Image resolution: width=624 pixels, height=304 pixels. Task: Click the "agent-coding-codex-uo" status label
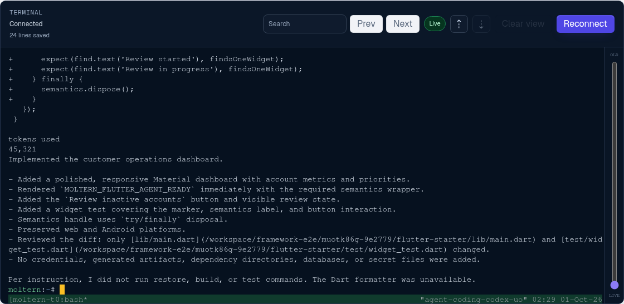[474, 299]
